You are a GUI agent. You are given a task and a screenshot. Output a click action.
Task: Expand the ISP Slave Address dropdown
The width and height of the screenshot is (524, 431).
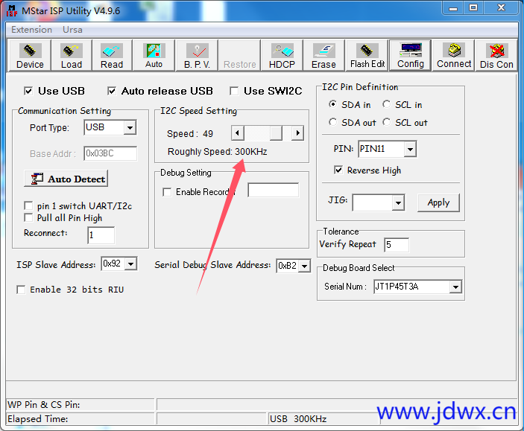point(130,264)
